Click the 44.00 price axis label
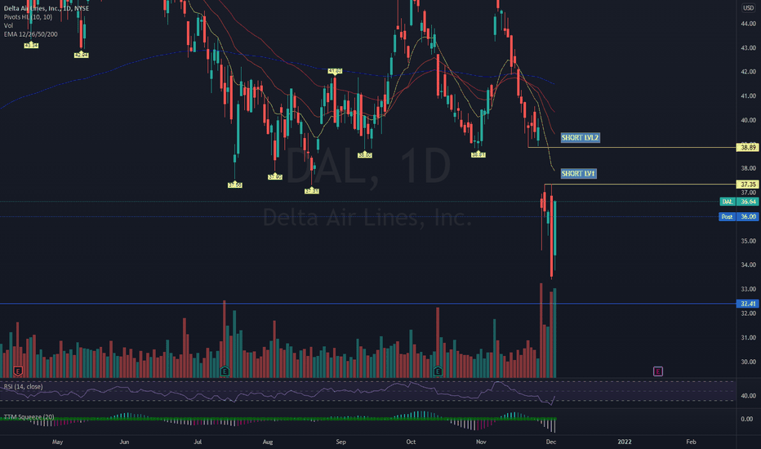Viewport: 761px width, 449px height. coord(748,24)
